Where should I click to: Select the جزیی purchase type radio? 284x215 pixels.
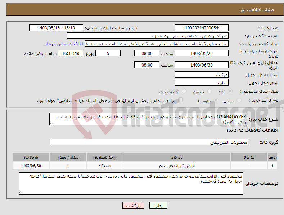[x=239, y=100]
